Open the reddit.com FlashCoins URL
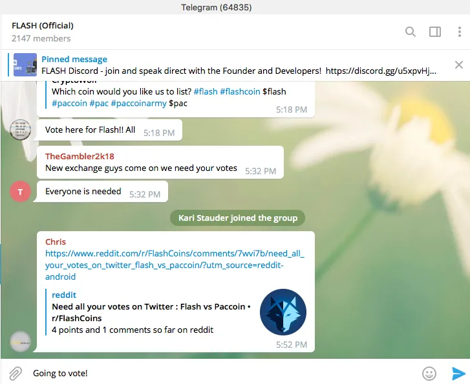Image resolution: width=470 pixels, height=384 pixels. click(175, 265)
